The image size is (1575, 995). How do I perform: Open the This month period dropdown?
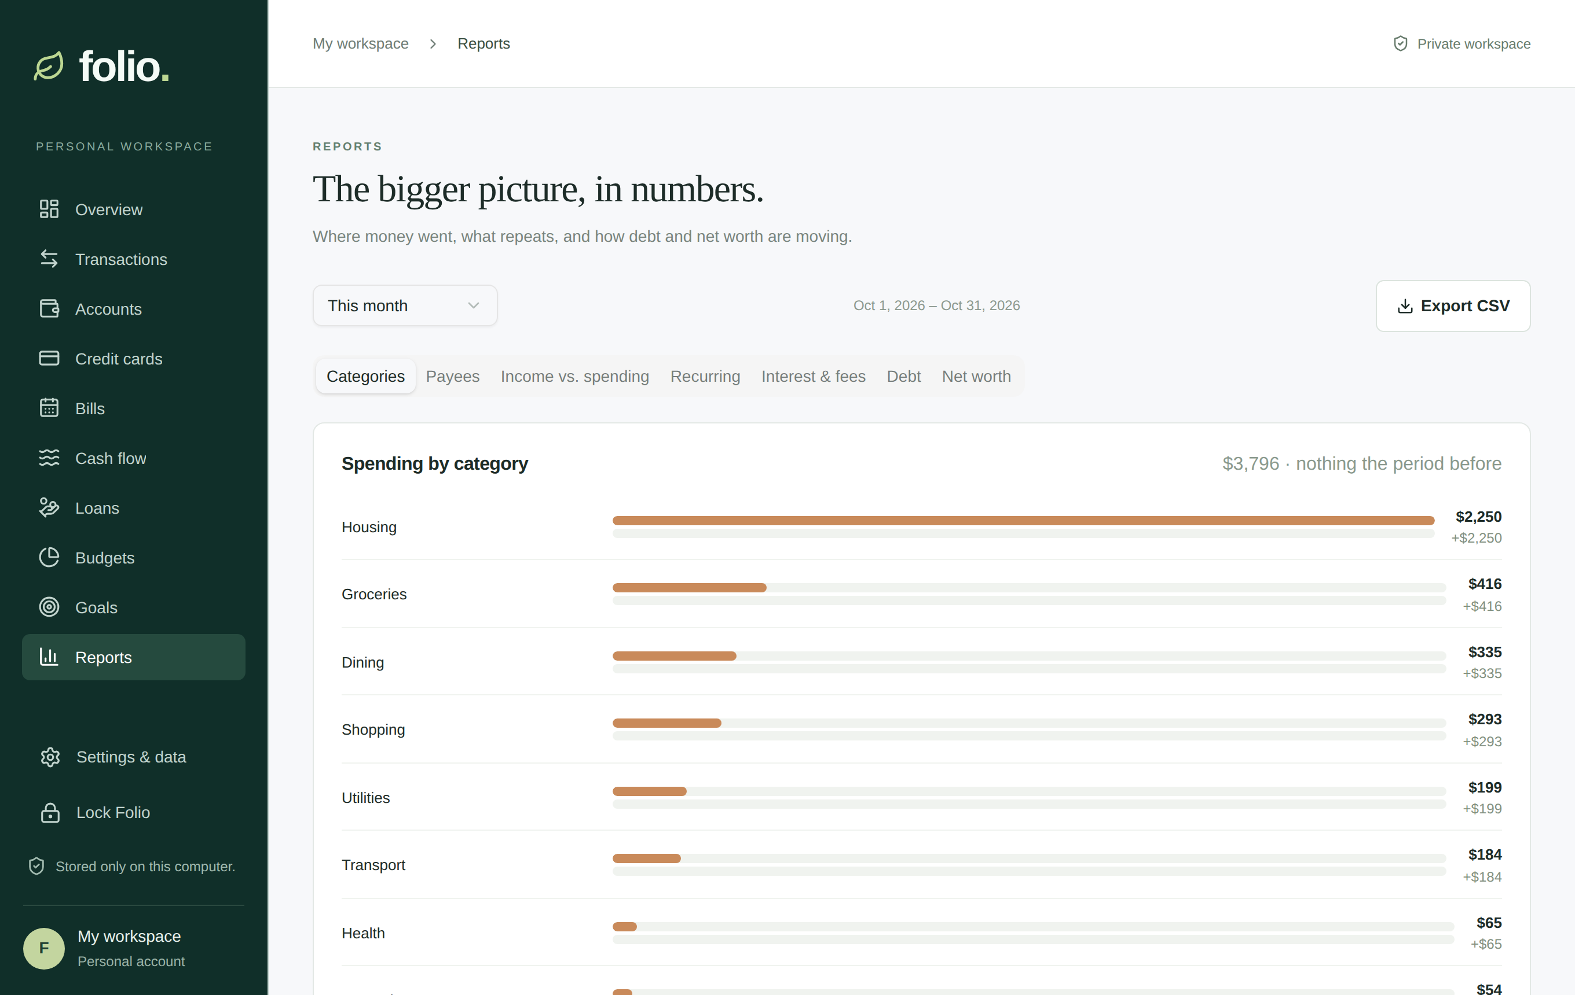click(x=405, y=306)
